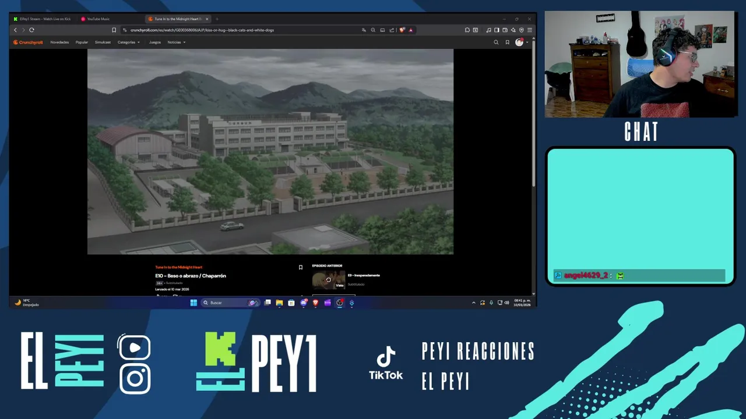Open the Novedades menu item
This screenshot has width=746, height=419.
pyautogui.click(x=59, y=42)
